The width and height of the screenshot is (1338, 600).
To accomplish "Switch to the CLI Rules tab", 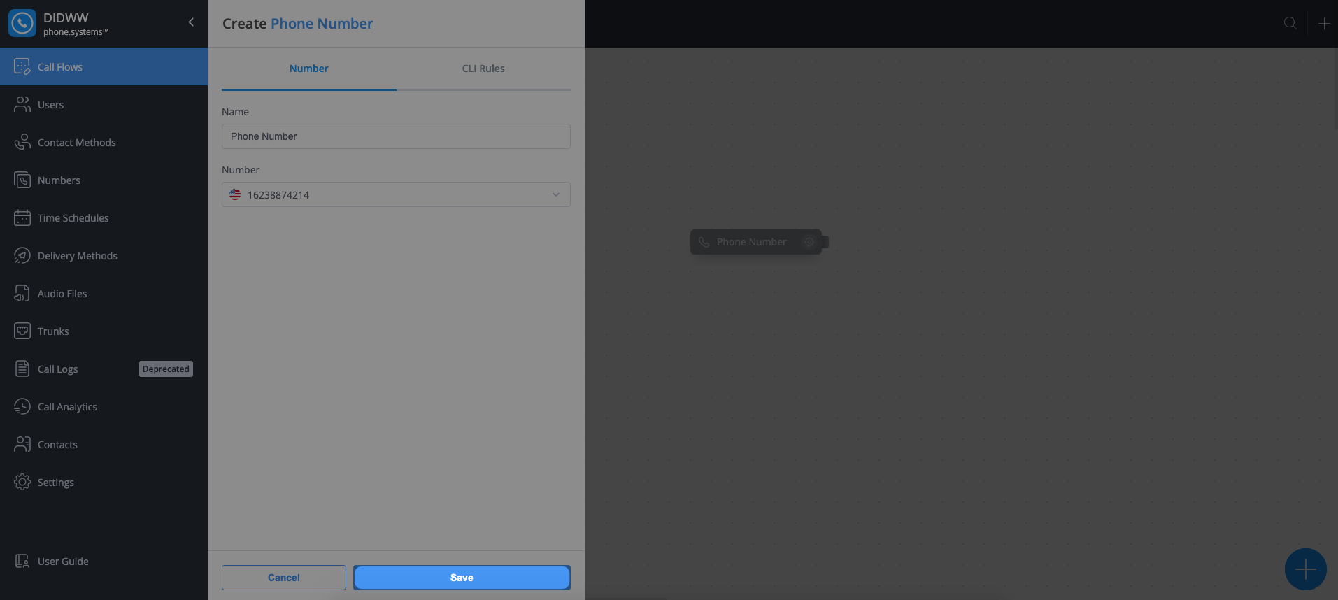I will [x=483, y=69].
